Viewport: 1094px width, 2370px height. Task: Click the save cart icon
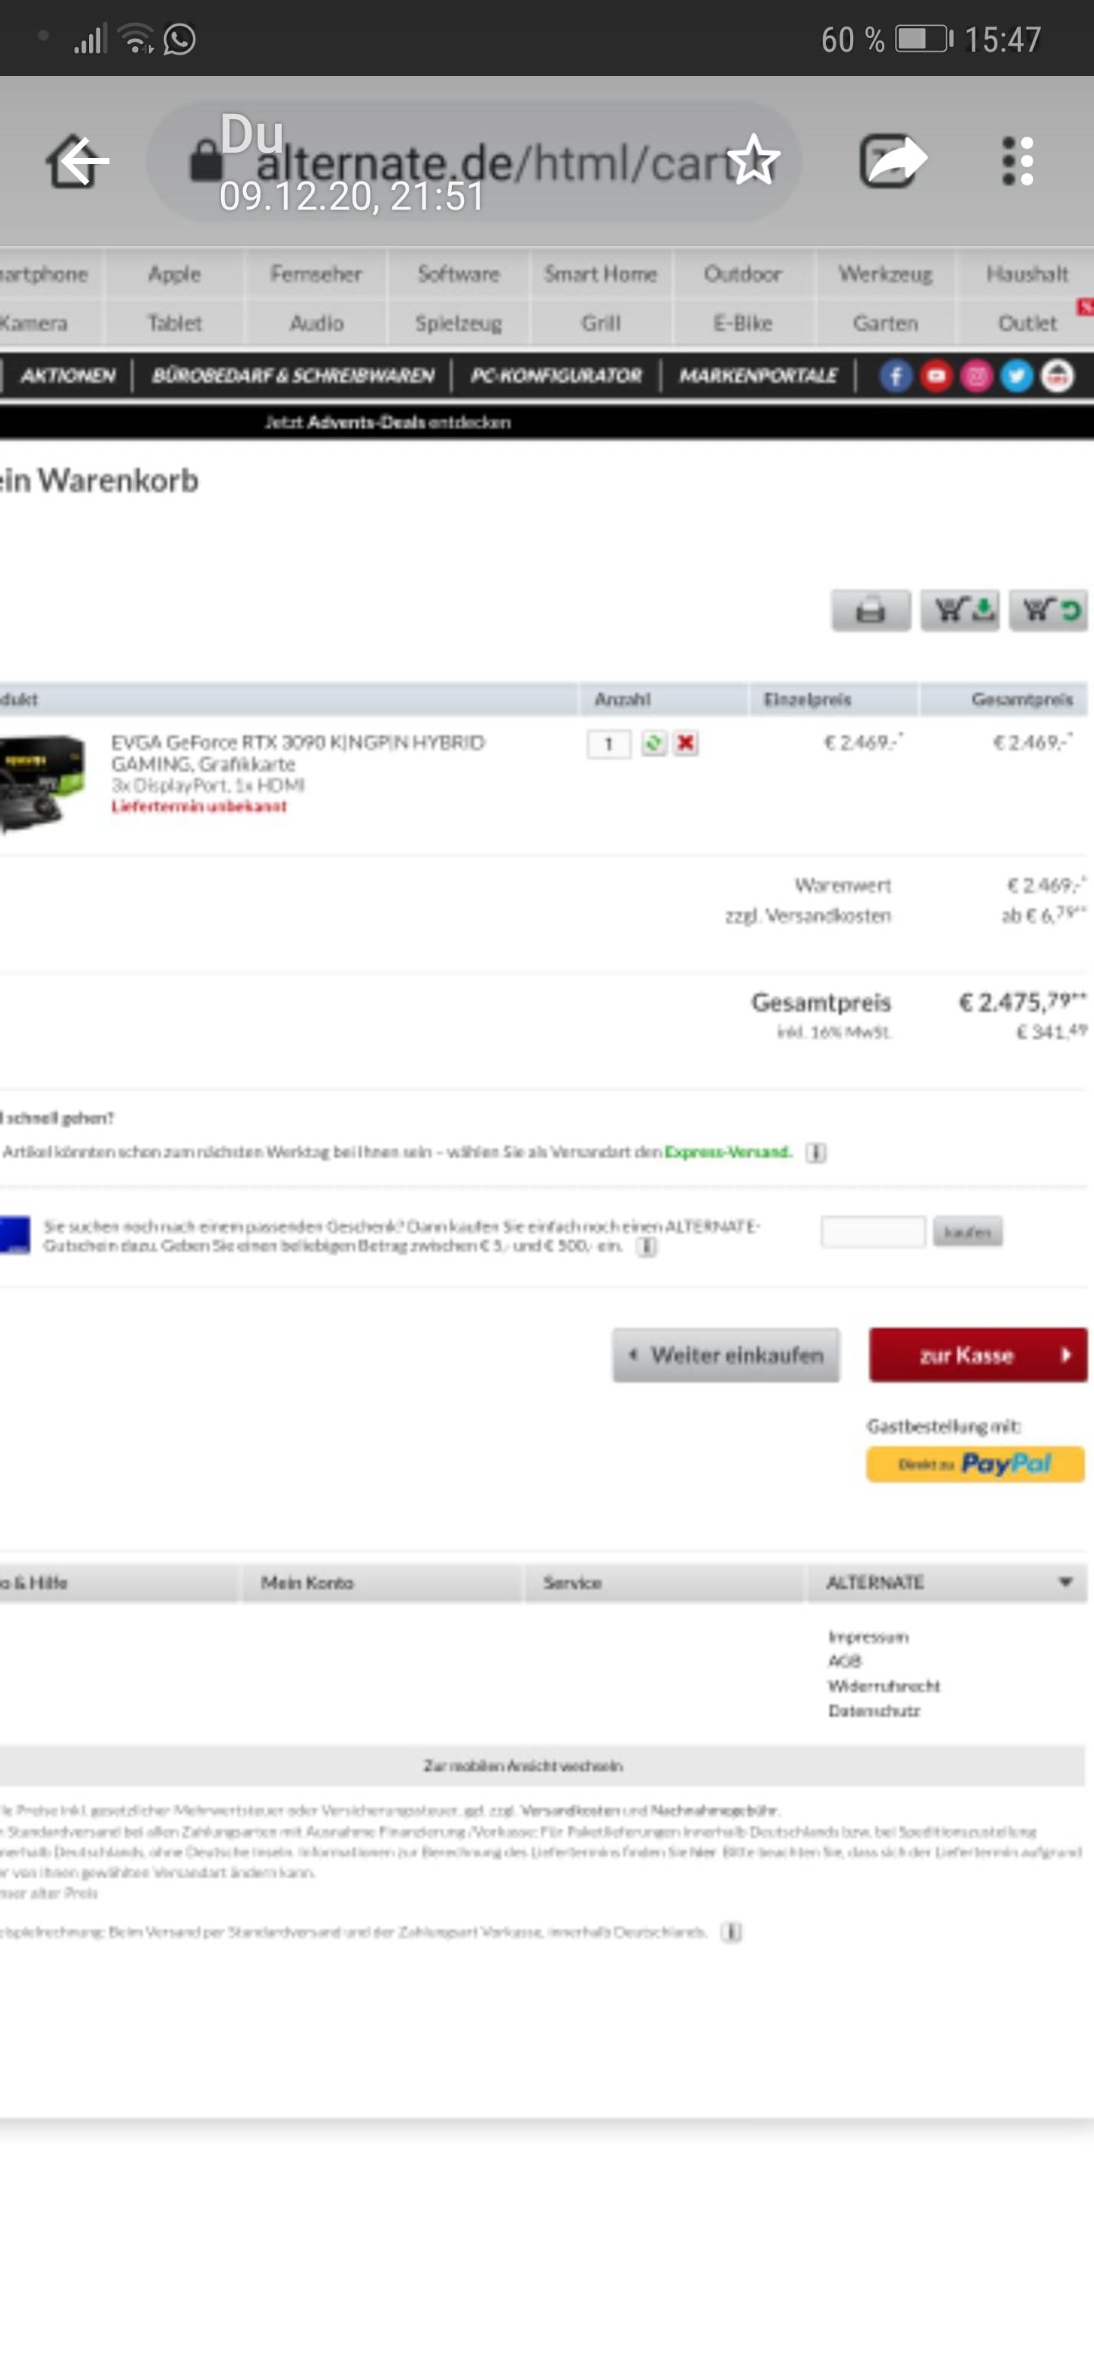960,610
